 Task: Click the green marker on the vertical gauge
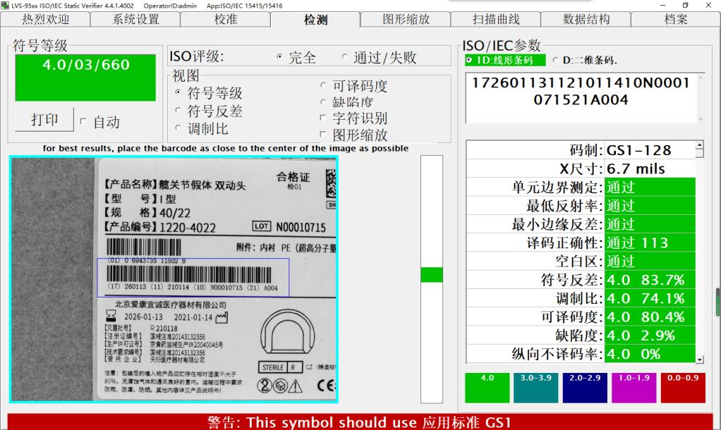pos(432,275)
